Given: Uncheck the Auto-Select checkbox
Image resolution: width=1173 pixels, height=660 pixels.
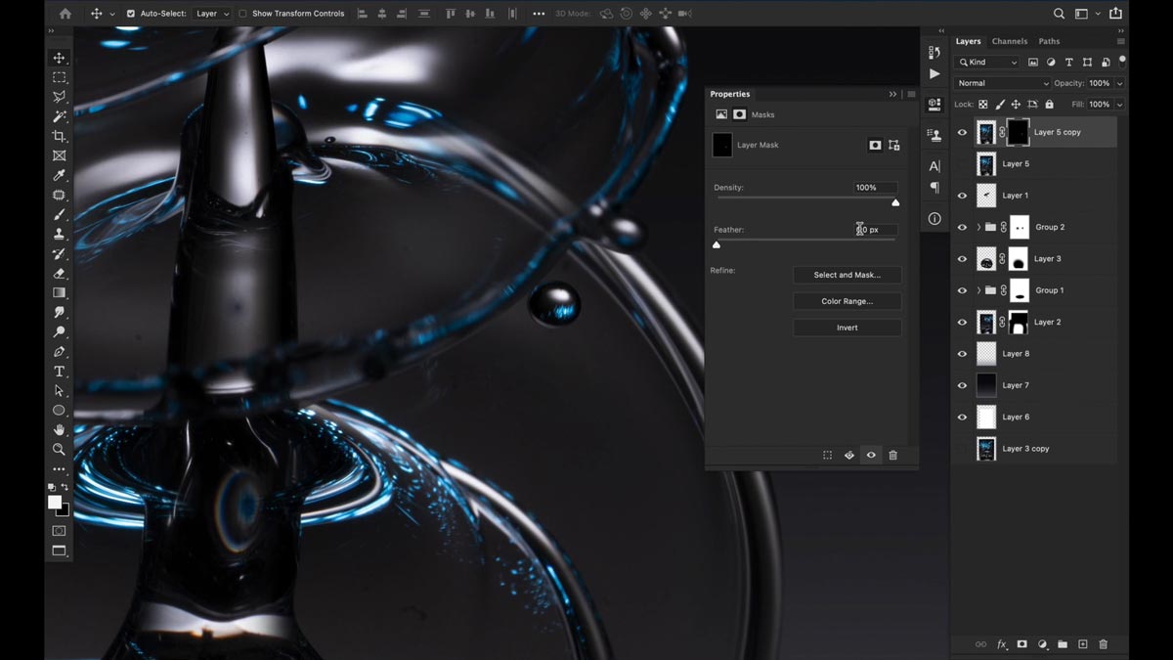Looking at the screenshot, I should (131, 14).
